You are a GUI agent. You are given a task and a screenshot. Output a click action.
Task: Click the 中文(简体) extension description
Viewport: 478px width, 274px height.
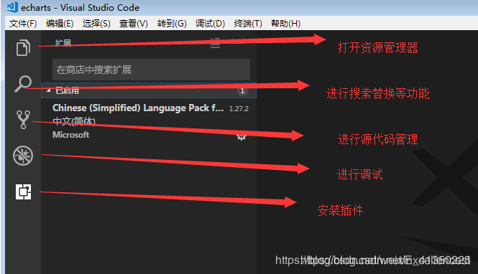point(74,121)
